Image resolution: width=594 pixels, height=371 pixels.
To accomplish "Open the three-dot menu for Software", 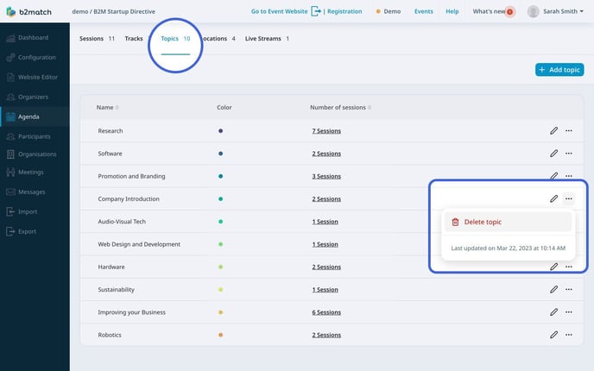I will point(569,154).
